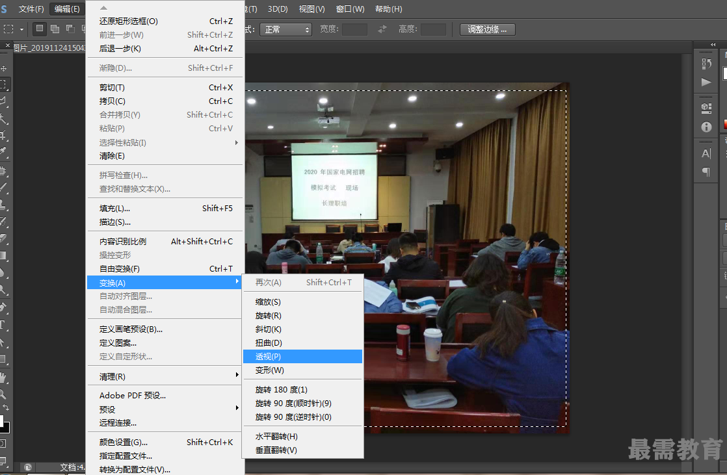Viewport: 727px width, 475px height.
Task: Click the 调整边缘 button
Action: (487, 30)
